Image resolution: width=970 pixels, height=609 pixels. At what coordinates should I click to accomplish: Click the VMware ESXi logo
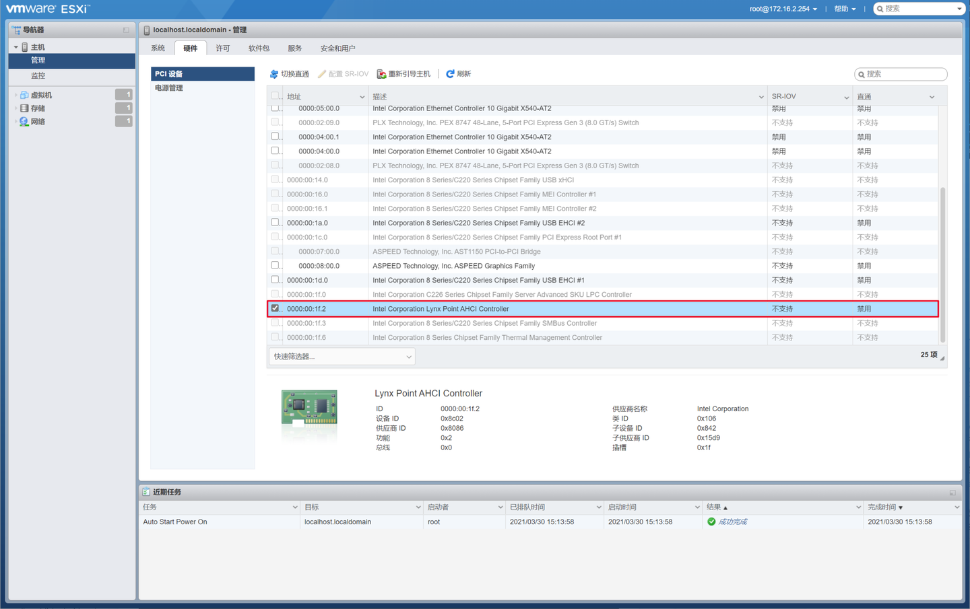tap(47, 9)
